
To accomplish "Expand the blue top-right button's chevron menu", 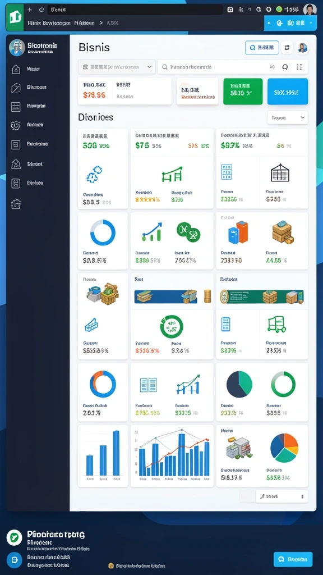I will pos(311,22).
